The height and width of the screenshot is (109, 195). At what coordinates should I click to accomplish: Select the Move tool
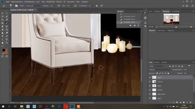pyautogui.click(x=2, y=13)
